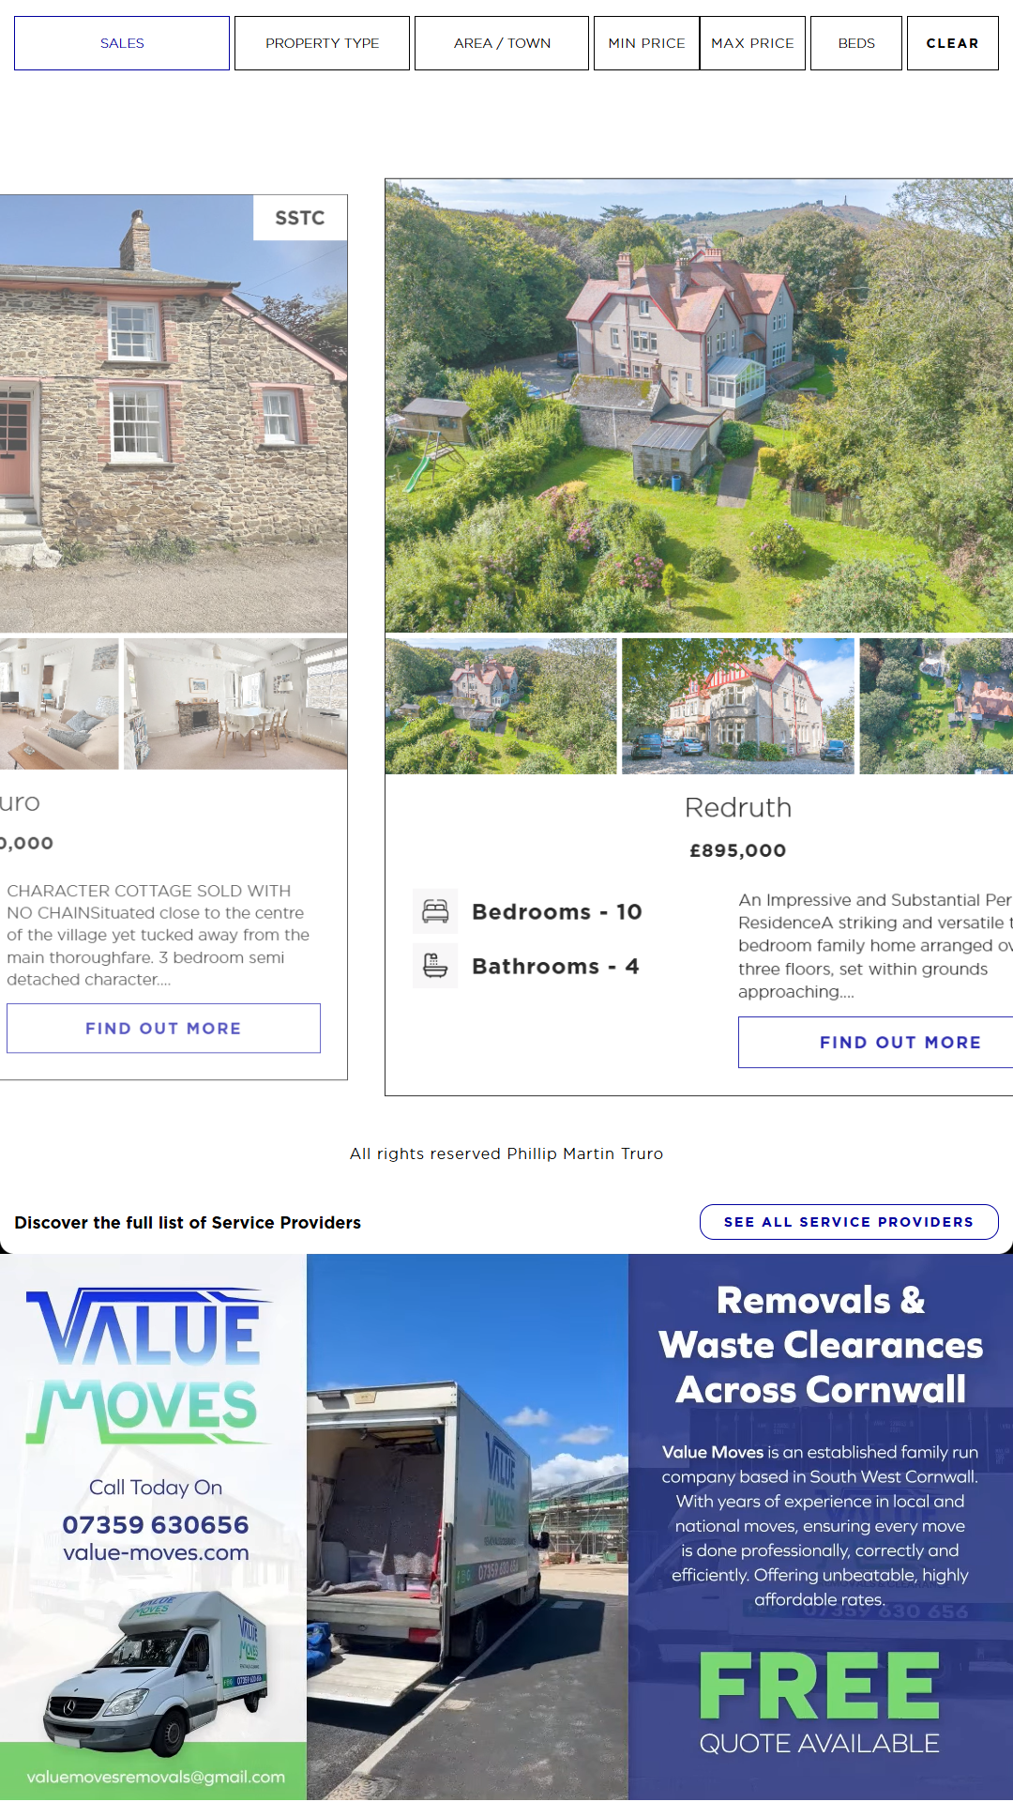The width and height of the screenshot is (1013, 1802).
Task: Open the Area / Town filter
Action: coord(502,43)
